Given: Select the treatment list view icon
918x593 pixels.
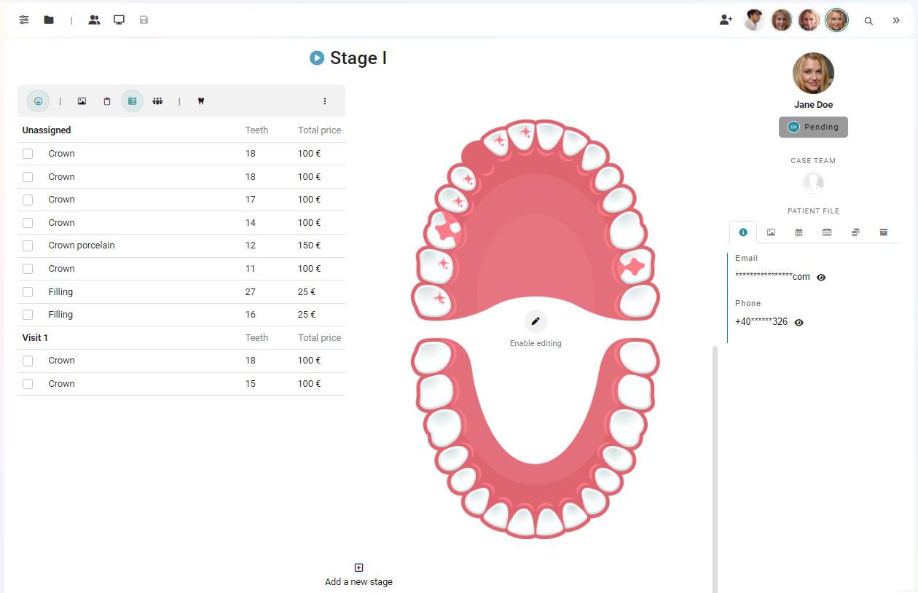Looking at the screenshot, I should click(132, 101).
